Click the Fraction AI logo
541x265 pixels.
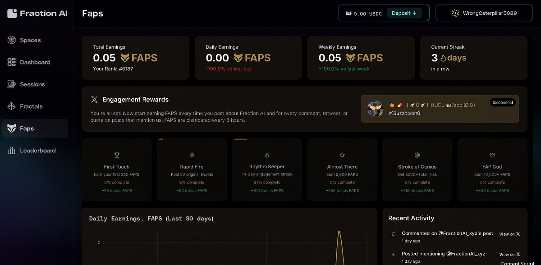pyautogui.click(x=37, y=13)
